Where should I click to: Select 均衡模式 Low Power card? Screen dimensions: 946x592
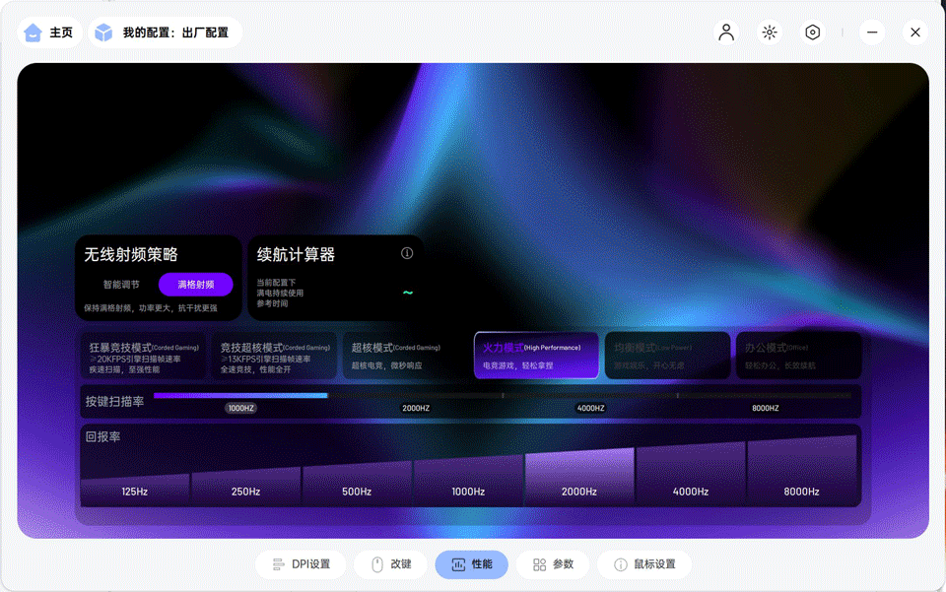click(x=667, y=357)
